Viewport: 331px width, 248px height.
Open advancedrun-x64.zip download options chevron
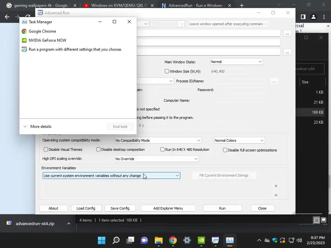point(69,223)
